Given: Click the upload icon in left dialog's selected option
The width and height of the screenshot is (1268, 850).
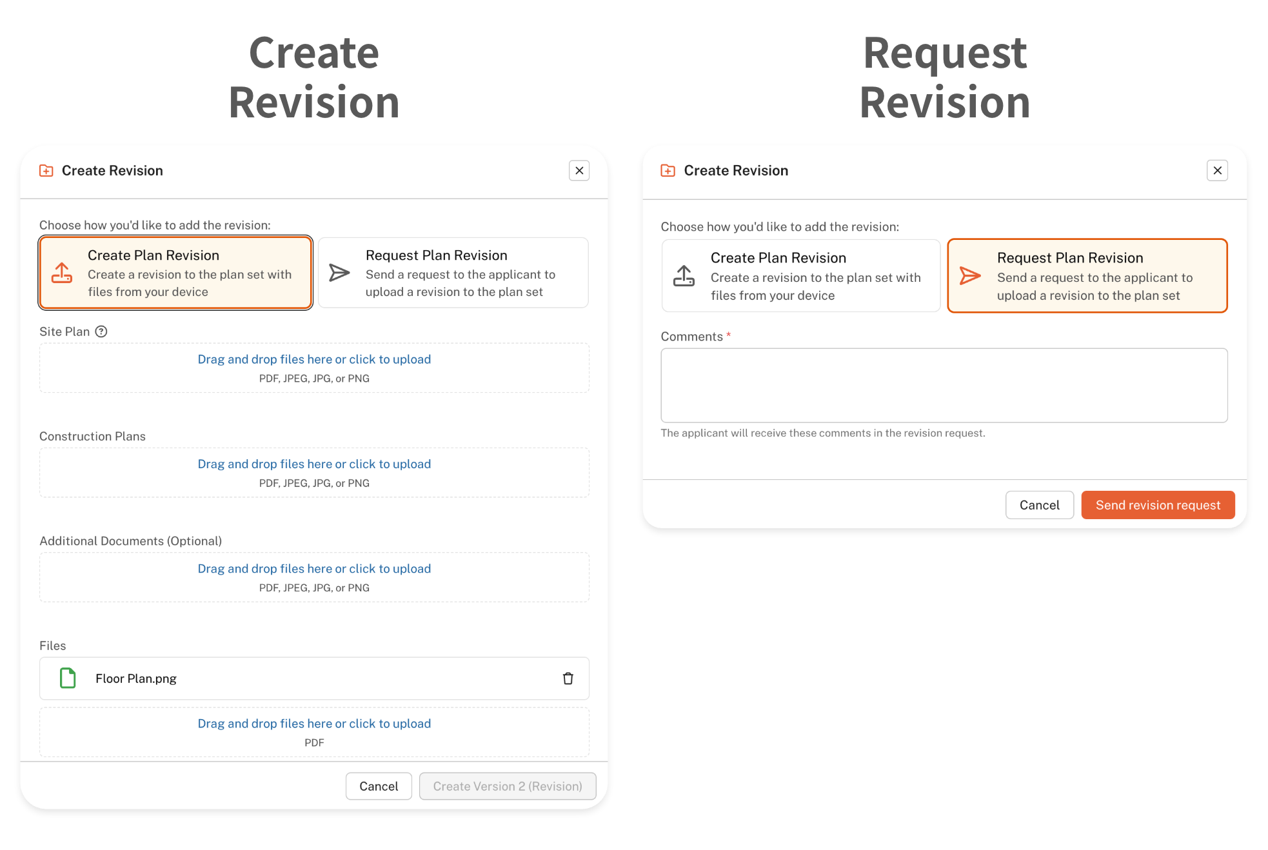Looking at the screenshot, I should point(62,273).
